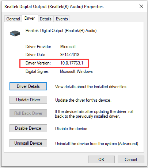Image resolution: width=148 pixels, height=168 pixels.
Task: Click the driver date 9/14/2018
Action: tap(70, 55)
